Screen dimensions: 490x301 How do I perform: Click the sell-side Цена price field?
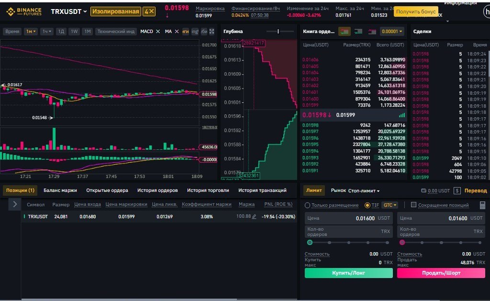tap(441, 218)
